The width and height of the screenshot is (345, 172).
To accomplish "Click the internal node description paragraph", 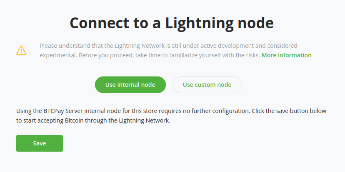I will pos(171,116).
